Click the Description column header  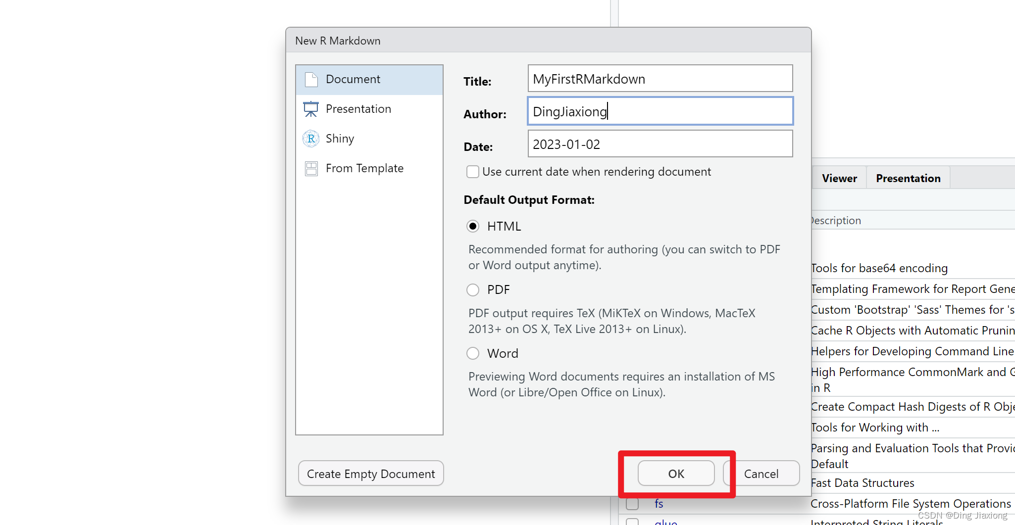[836, 221]
